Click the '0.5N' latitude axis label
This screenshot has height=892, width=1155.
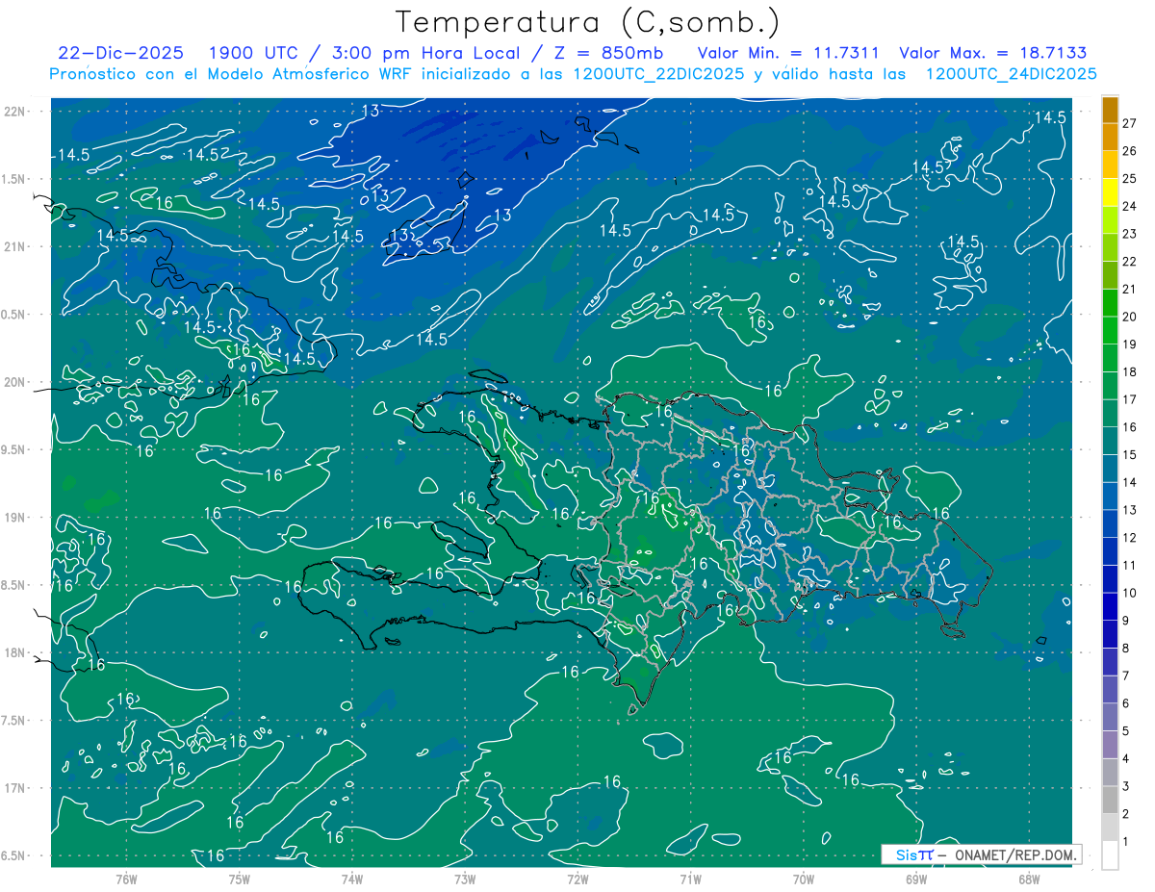(13, 315)
